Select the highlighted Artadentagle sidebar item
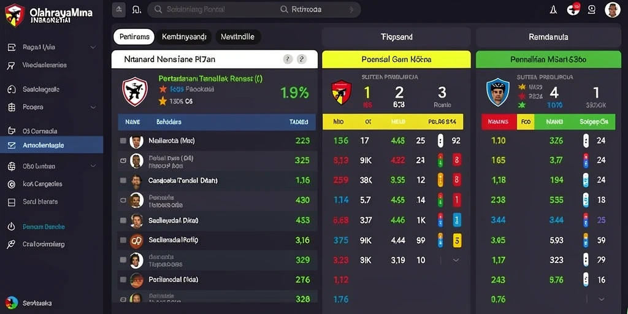 click(52, 145)
